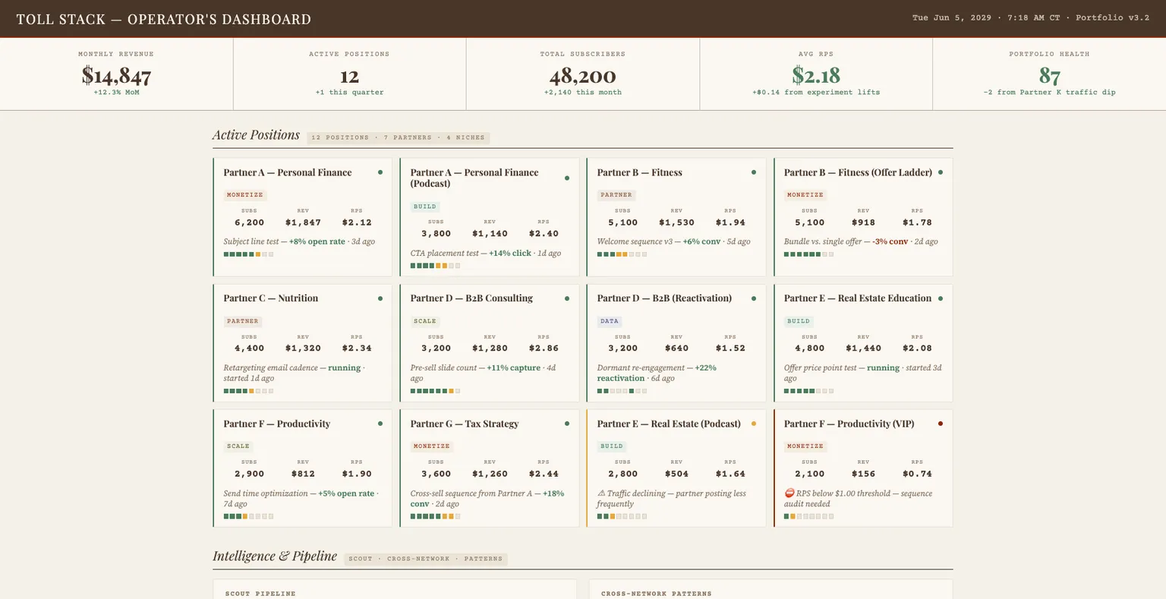Click the RPS figure $0.74
The height and width of the screenshot is (599, 1166).
[x=917, y=474]
